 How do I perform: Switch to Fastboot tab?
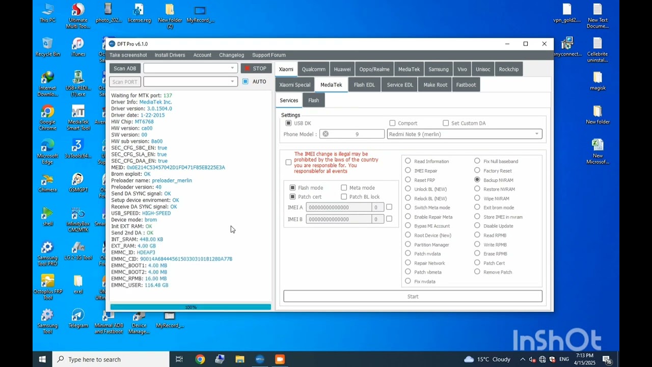[x=466, y=85]
